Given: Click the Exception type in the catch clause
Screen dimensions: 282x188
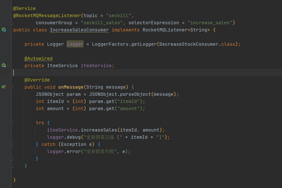Looking at the screenshot, I should point(74,144).
